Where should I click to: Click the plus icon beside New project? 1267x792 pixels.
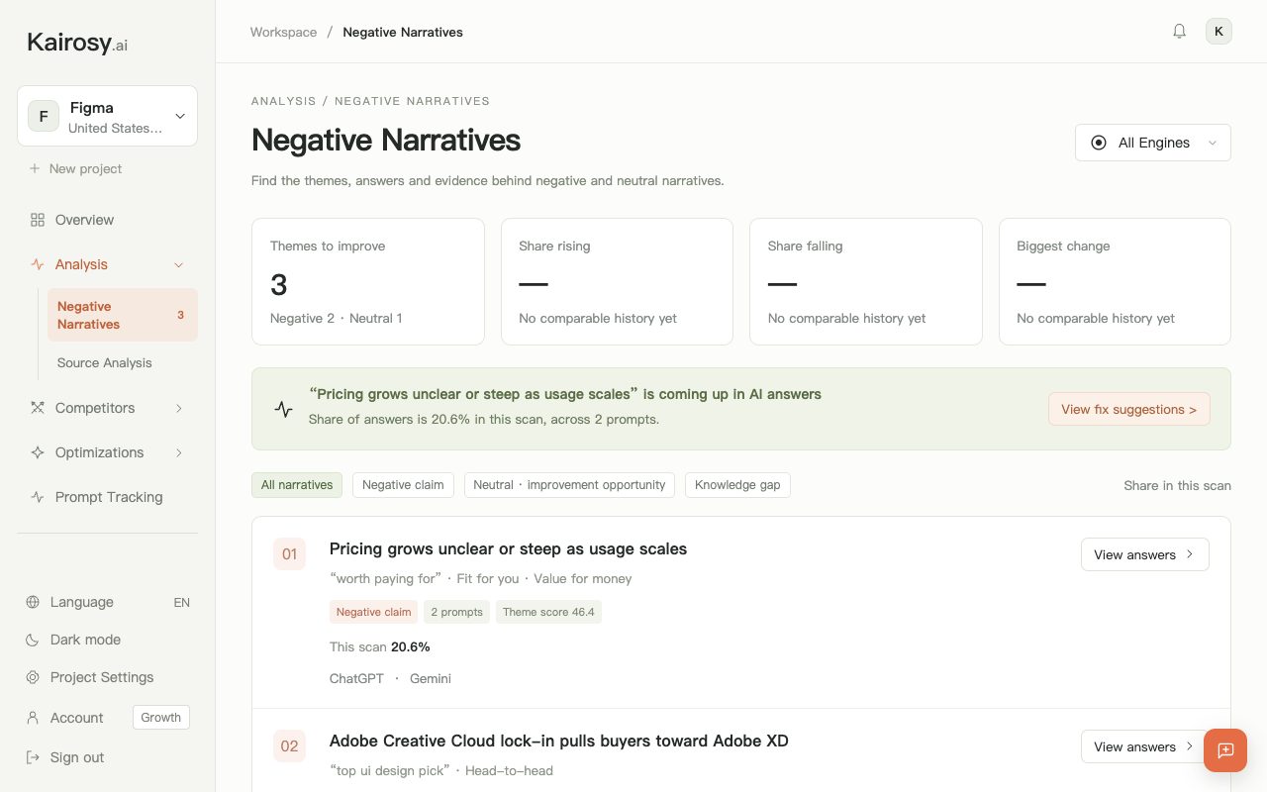(x=35, y=168)
